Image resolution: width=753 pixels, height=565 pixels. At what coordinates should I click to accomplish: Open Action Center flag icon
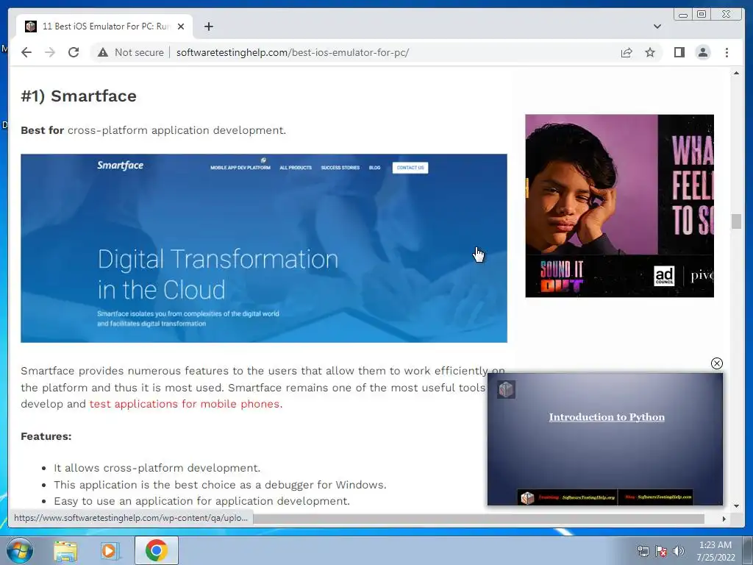point(661,551)
